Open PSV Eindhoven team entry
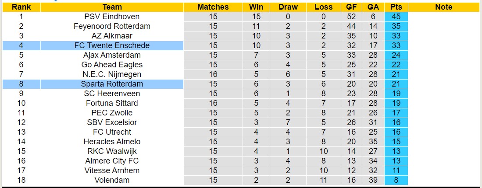Viewport: 482px width, 188px height. point(112,17)
